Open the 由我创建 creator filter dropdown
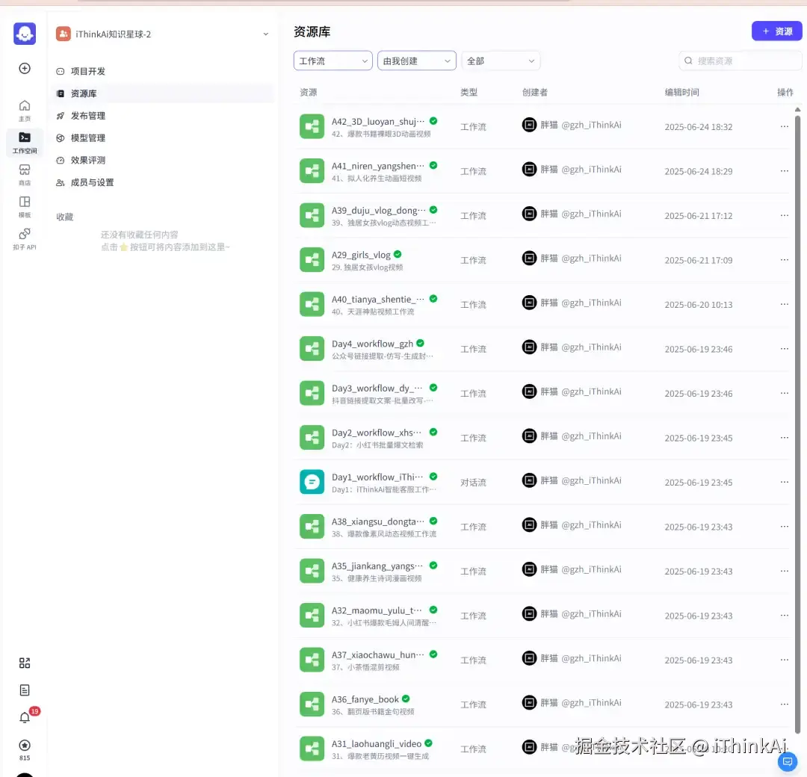This screenshot has width=807, height=777. click(417, 61)
